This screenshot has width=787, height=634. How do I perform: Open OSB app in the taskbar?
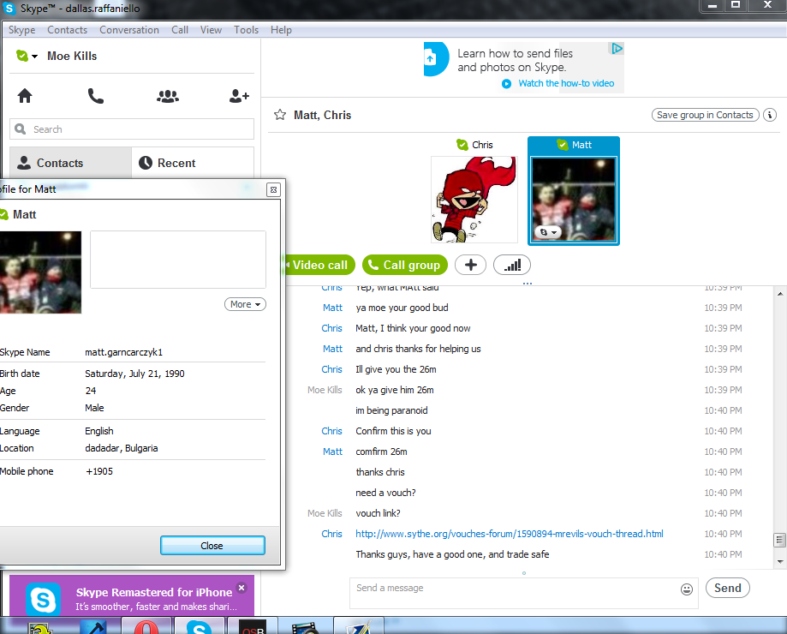tap(253, 626)
